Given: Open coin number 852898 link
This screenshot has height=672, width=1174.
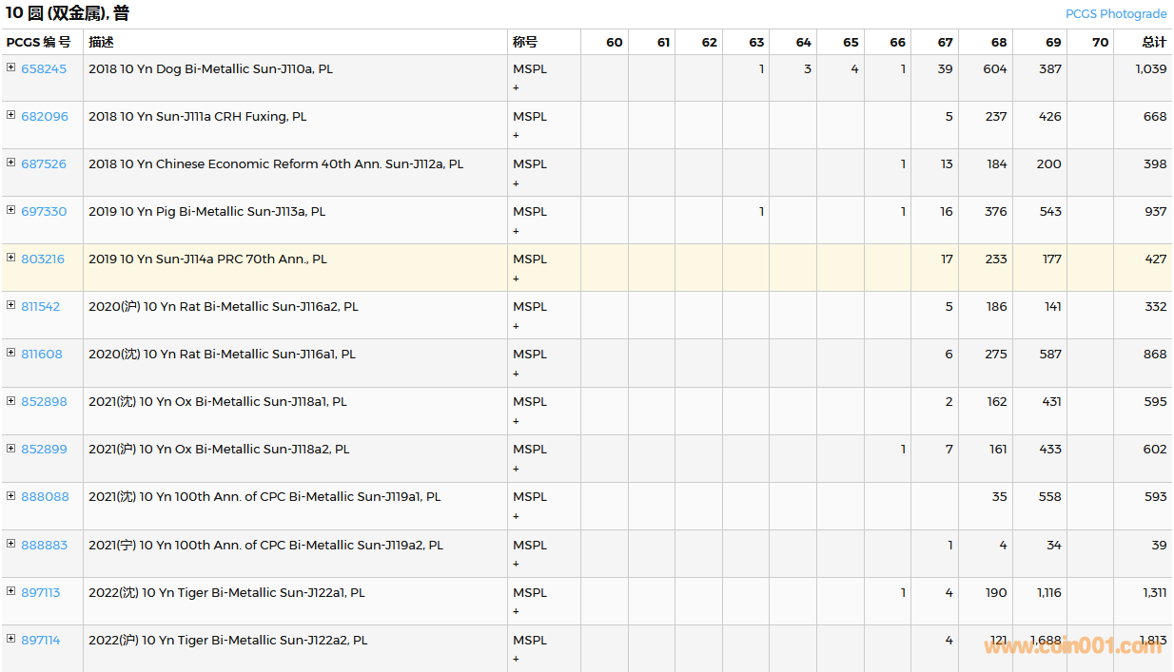Looking at the screenshot, I should click(44, 402).
